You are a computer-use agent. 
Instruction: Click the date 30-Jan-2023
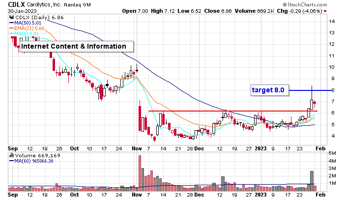[x=22, y=11]
